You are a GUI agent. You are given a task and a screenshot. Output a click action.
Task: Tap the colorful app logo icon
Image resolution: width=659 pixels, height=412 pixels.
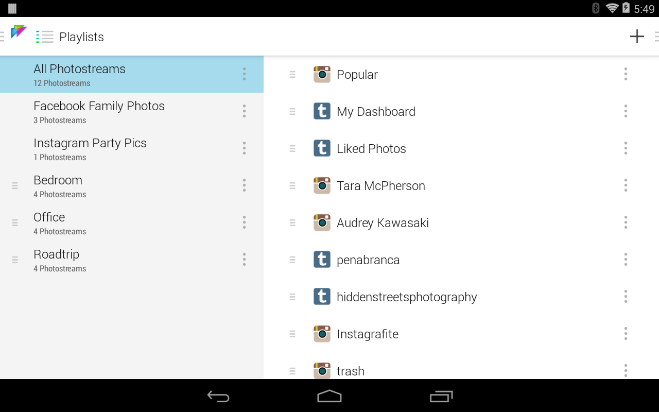[x=19, y=32]
